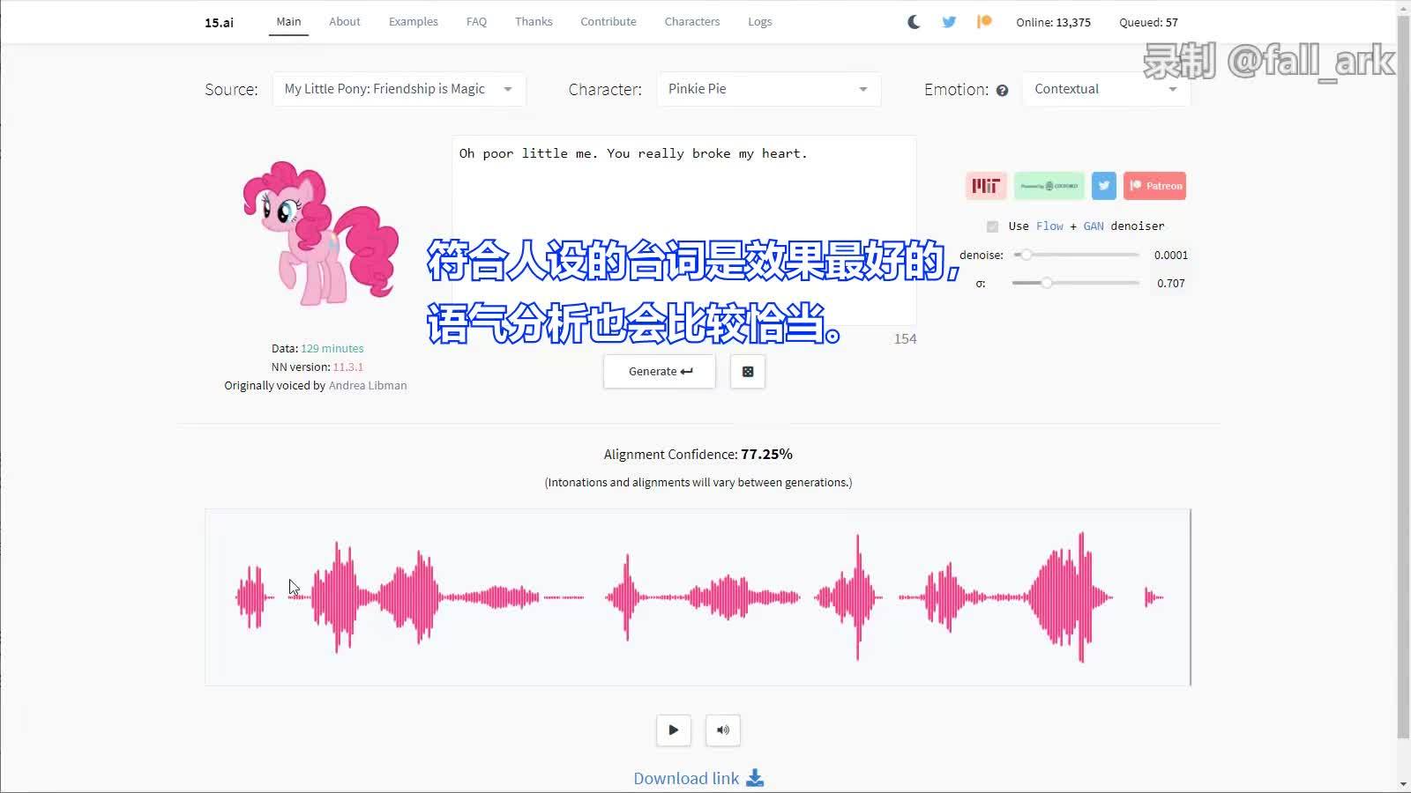Click the green 'Powered by' badge
1411x793 pixels.
[x=1049, y=186]
